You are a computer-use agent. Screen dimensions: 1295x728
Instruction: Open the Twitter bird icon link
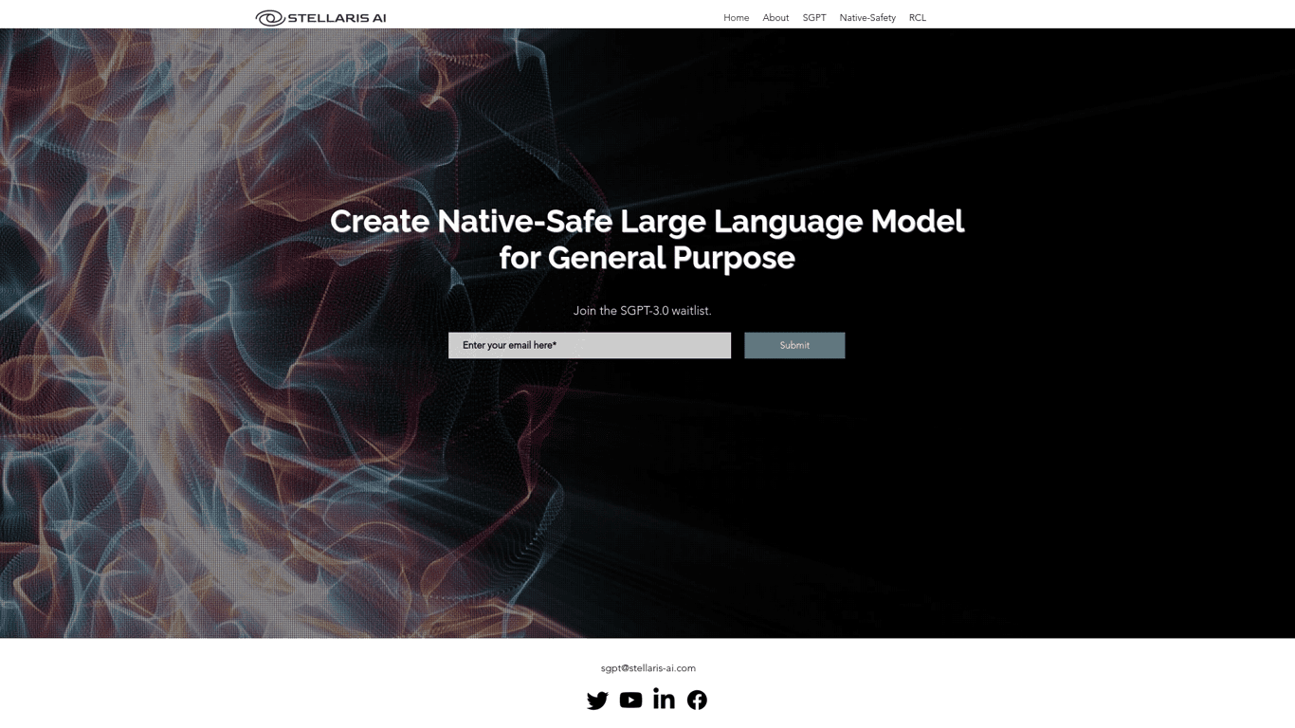tap(597, 701)
